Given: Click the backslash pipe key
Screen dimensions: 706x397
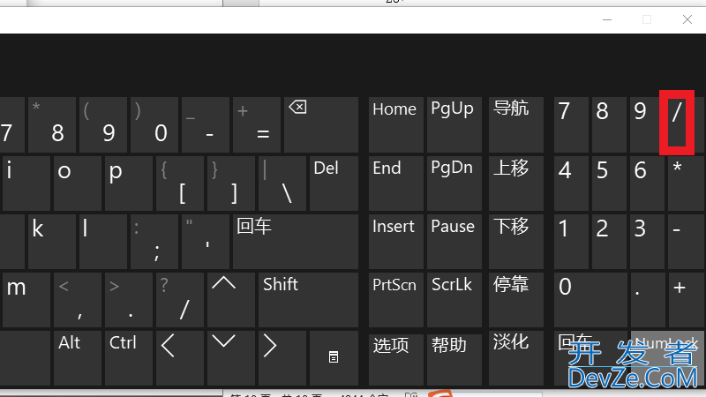Looking at the screenshot, I should 282,184.
